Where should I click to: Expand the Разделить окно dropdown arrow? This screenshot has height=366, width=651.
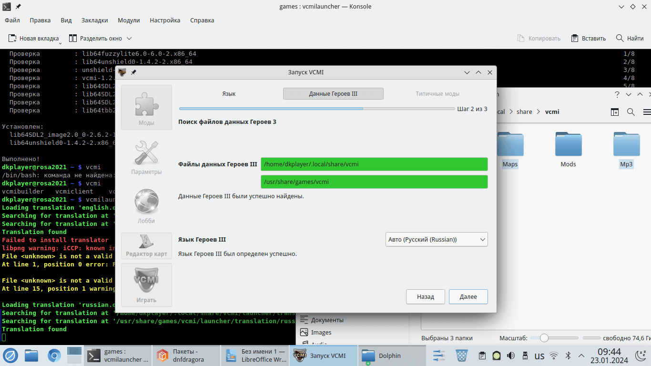pos(129,38)
